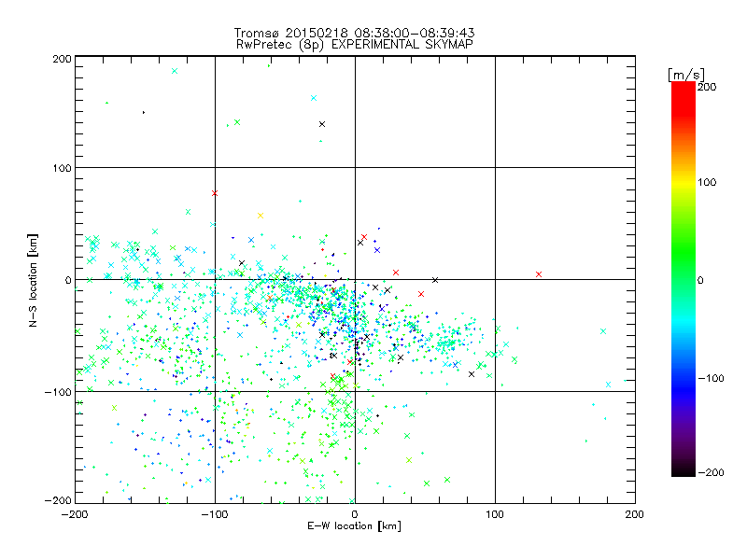Screen dimensions: 747x560
Task: Click the title line "Tromsø 20150218 08:38:00-08:39:43"
Action: 354,33
